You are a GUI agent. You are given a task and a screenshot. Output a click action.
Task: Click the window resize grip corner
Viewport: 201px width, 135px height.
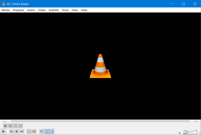199,133
